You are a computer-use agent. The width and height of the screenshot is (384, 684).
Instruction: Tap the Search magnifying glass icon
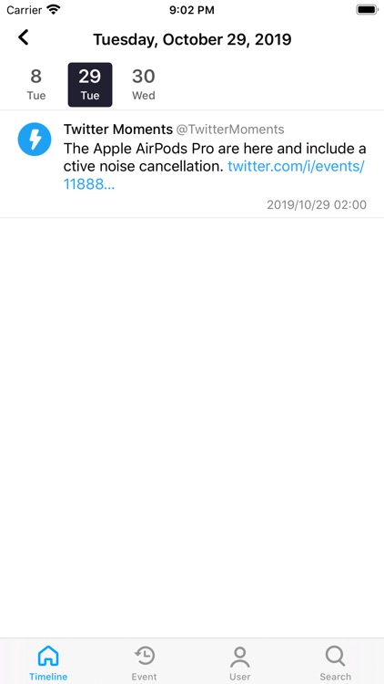(335, 656)
